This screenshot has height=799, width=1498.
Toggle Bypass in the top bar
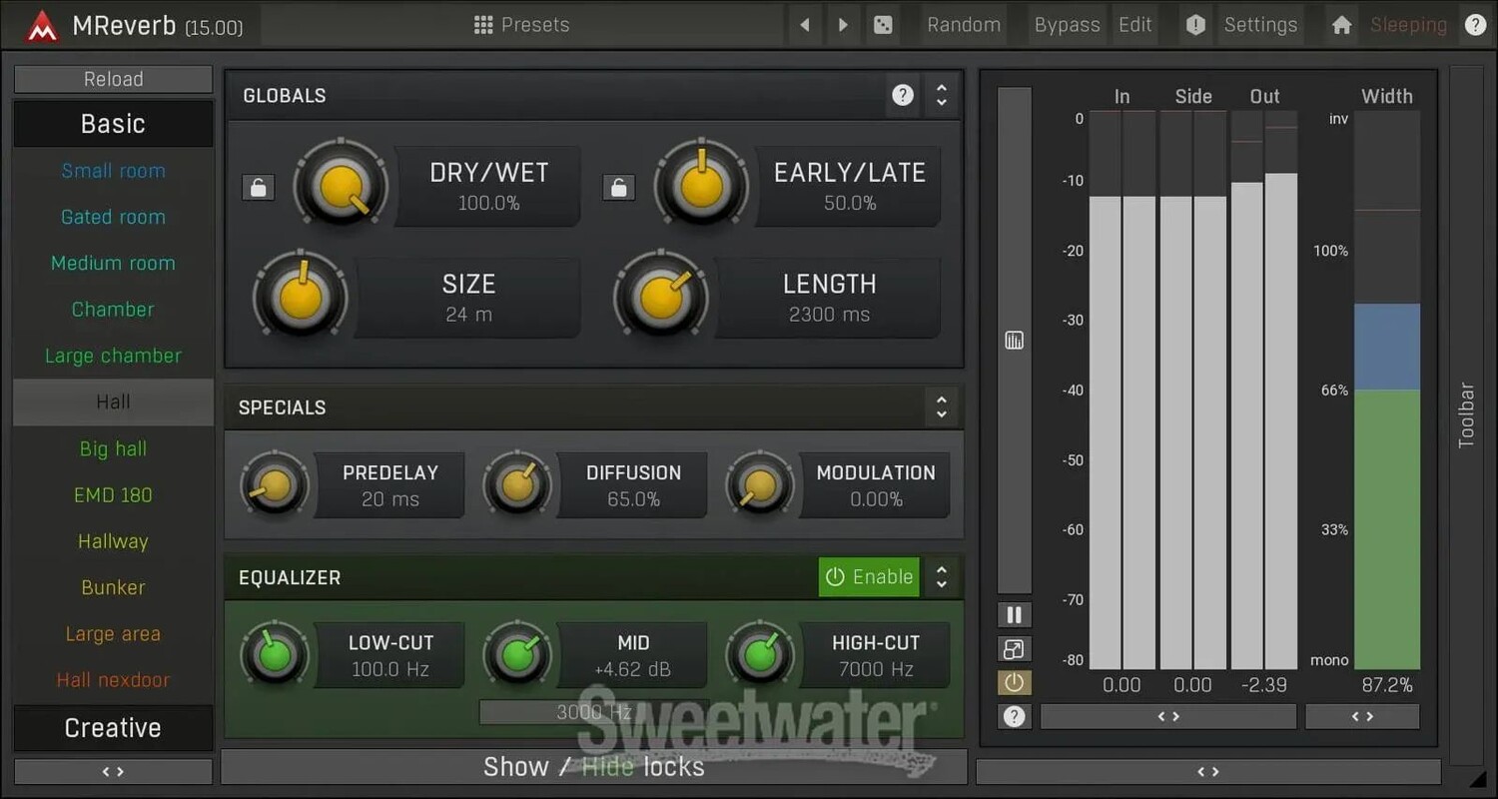coord(1067,25)
